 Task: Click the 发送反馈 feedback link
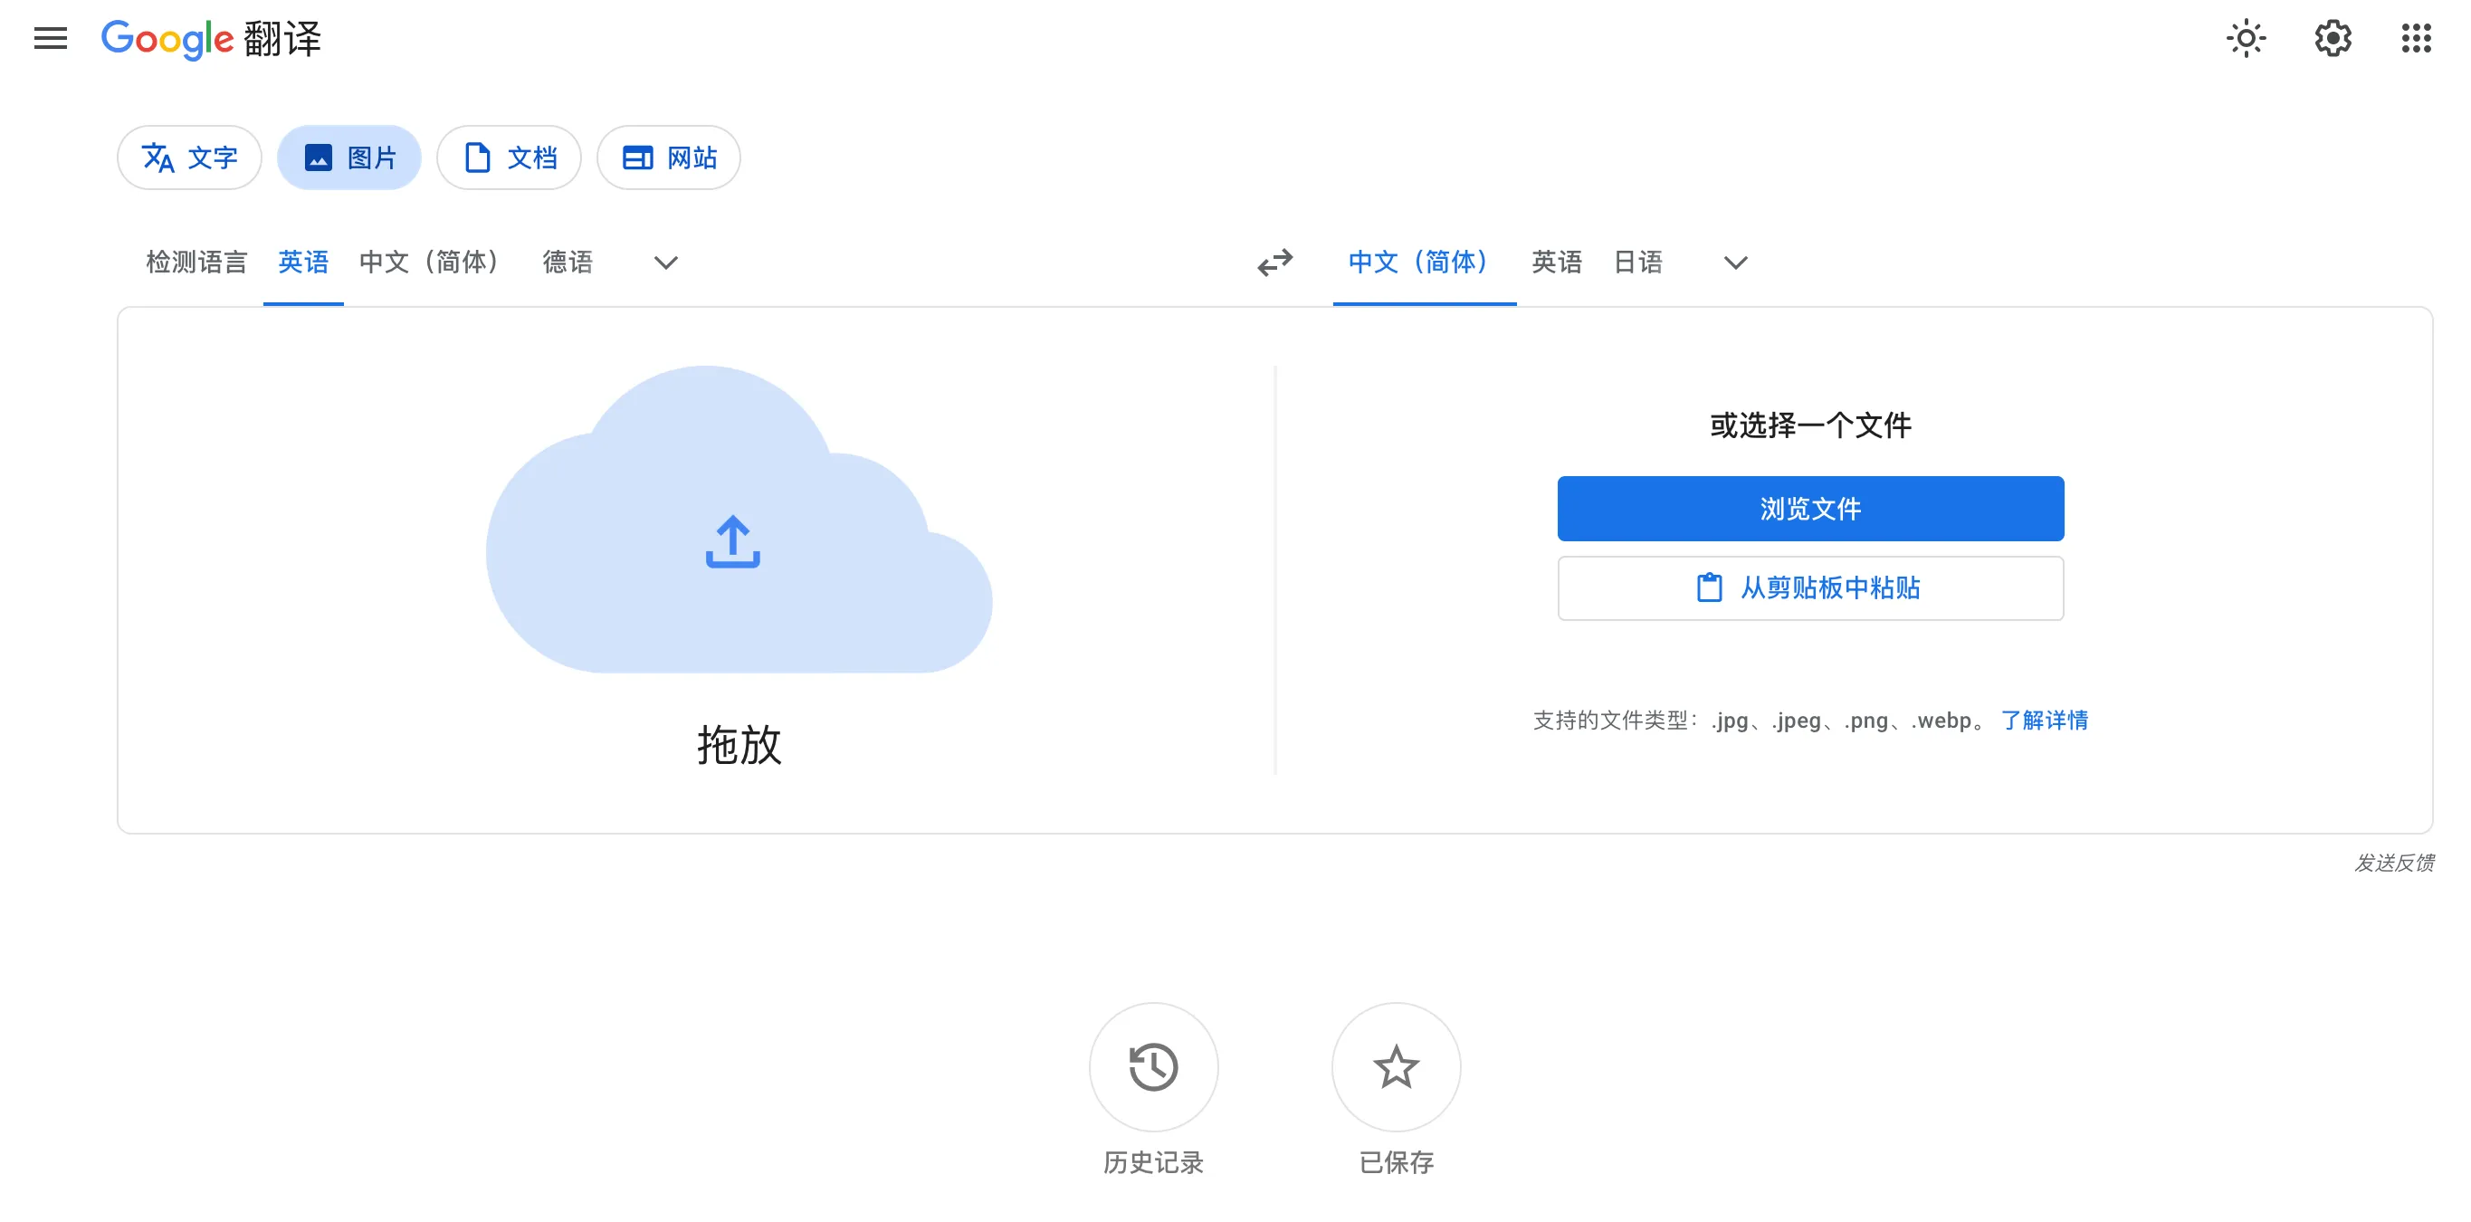[x=2393, y=863]
